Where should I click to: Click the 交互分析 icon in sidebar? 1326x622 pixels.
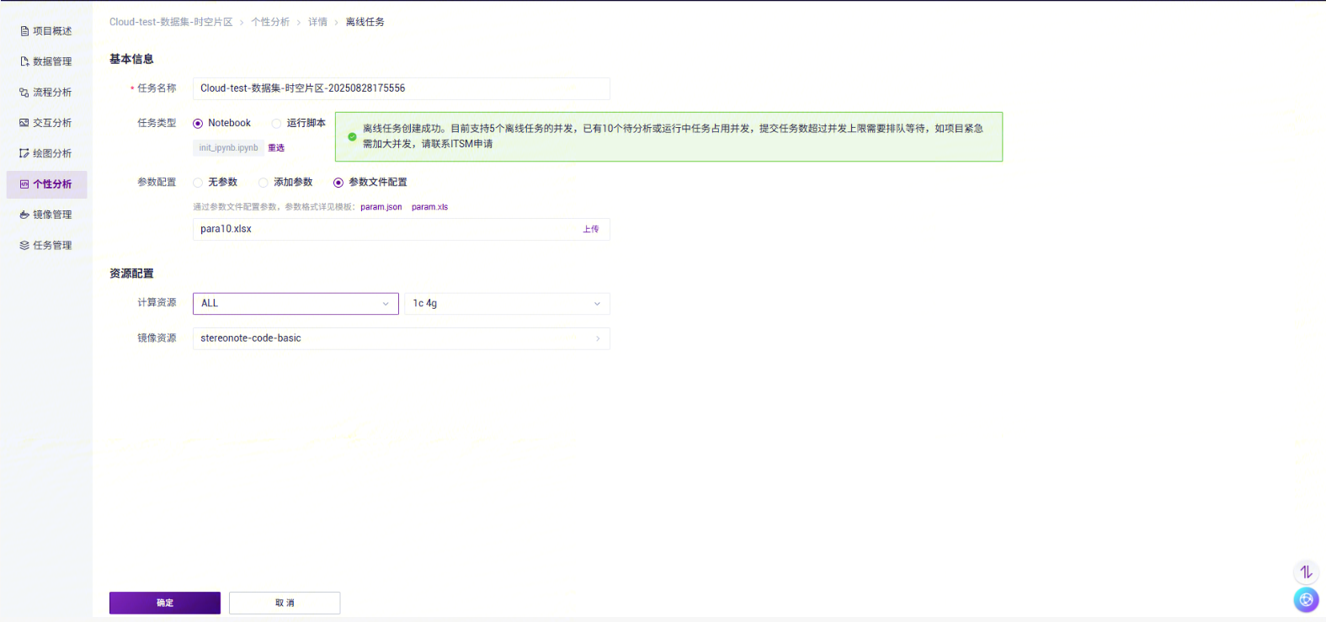24,123
